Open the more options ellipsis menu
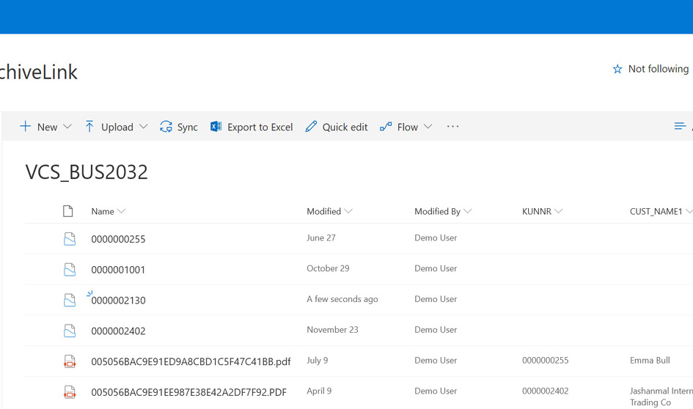Screen dimensions: 693x409 coord(452,127)
